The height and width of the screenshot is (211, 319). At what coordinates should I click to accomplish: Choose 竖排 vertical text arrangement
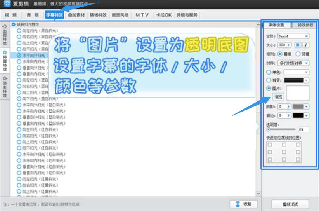[x=298, y=54]
